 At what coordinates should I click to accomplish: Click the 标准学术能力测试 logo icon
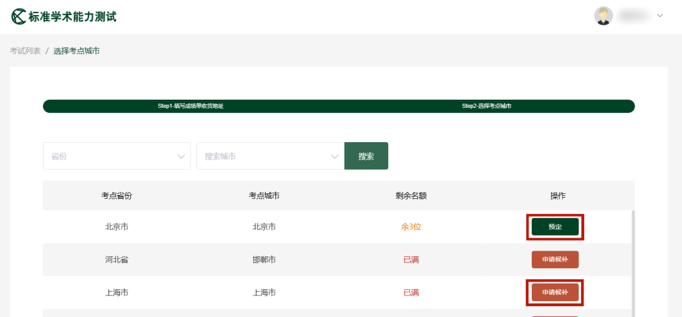(x=19, y=16)
